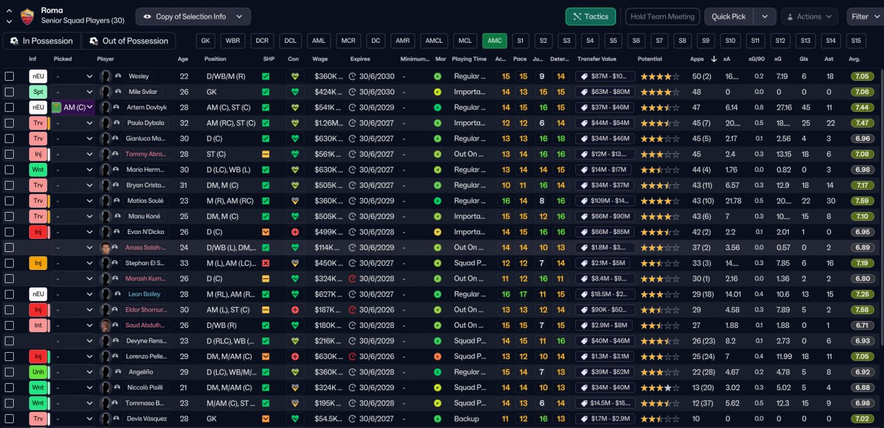Click the clock icon beside Wesley's 30/6/2030 expiry
The width and height of the screenshot is (884, 428).
[352, 77]
